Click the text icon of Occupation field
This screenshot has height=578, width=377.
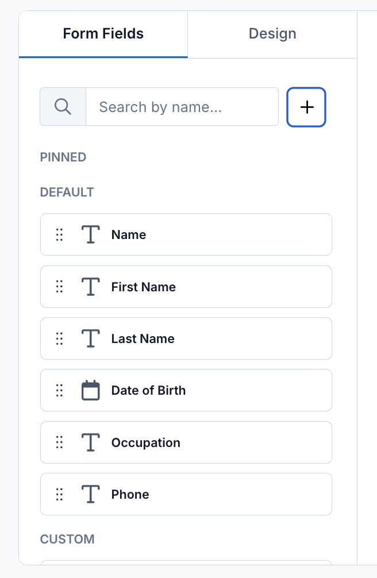(90, 442)
